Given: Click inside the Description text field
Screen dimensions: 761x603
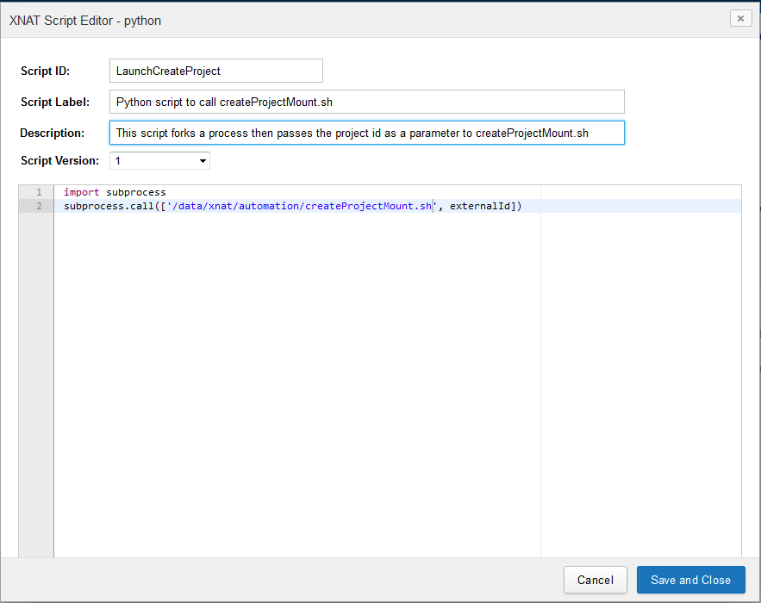Looking at the screenshot, I should click(x=366, y=133).
